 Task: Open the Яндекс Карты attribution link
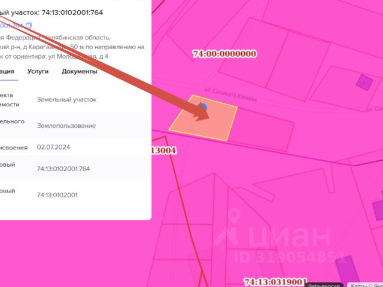[365, 285]
